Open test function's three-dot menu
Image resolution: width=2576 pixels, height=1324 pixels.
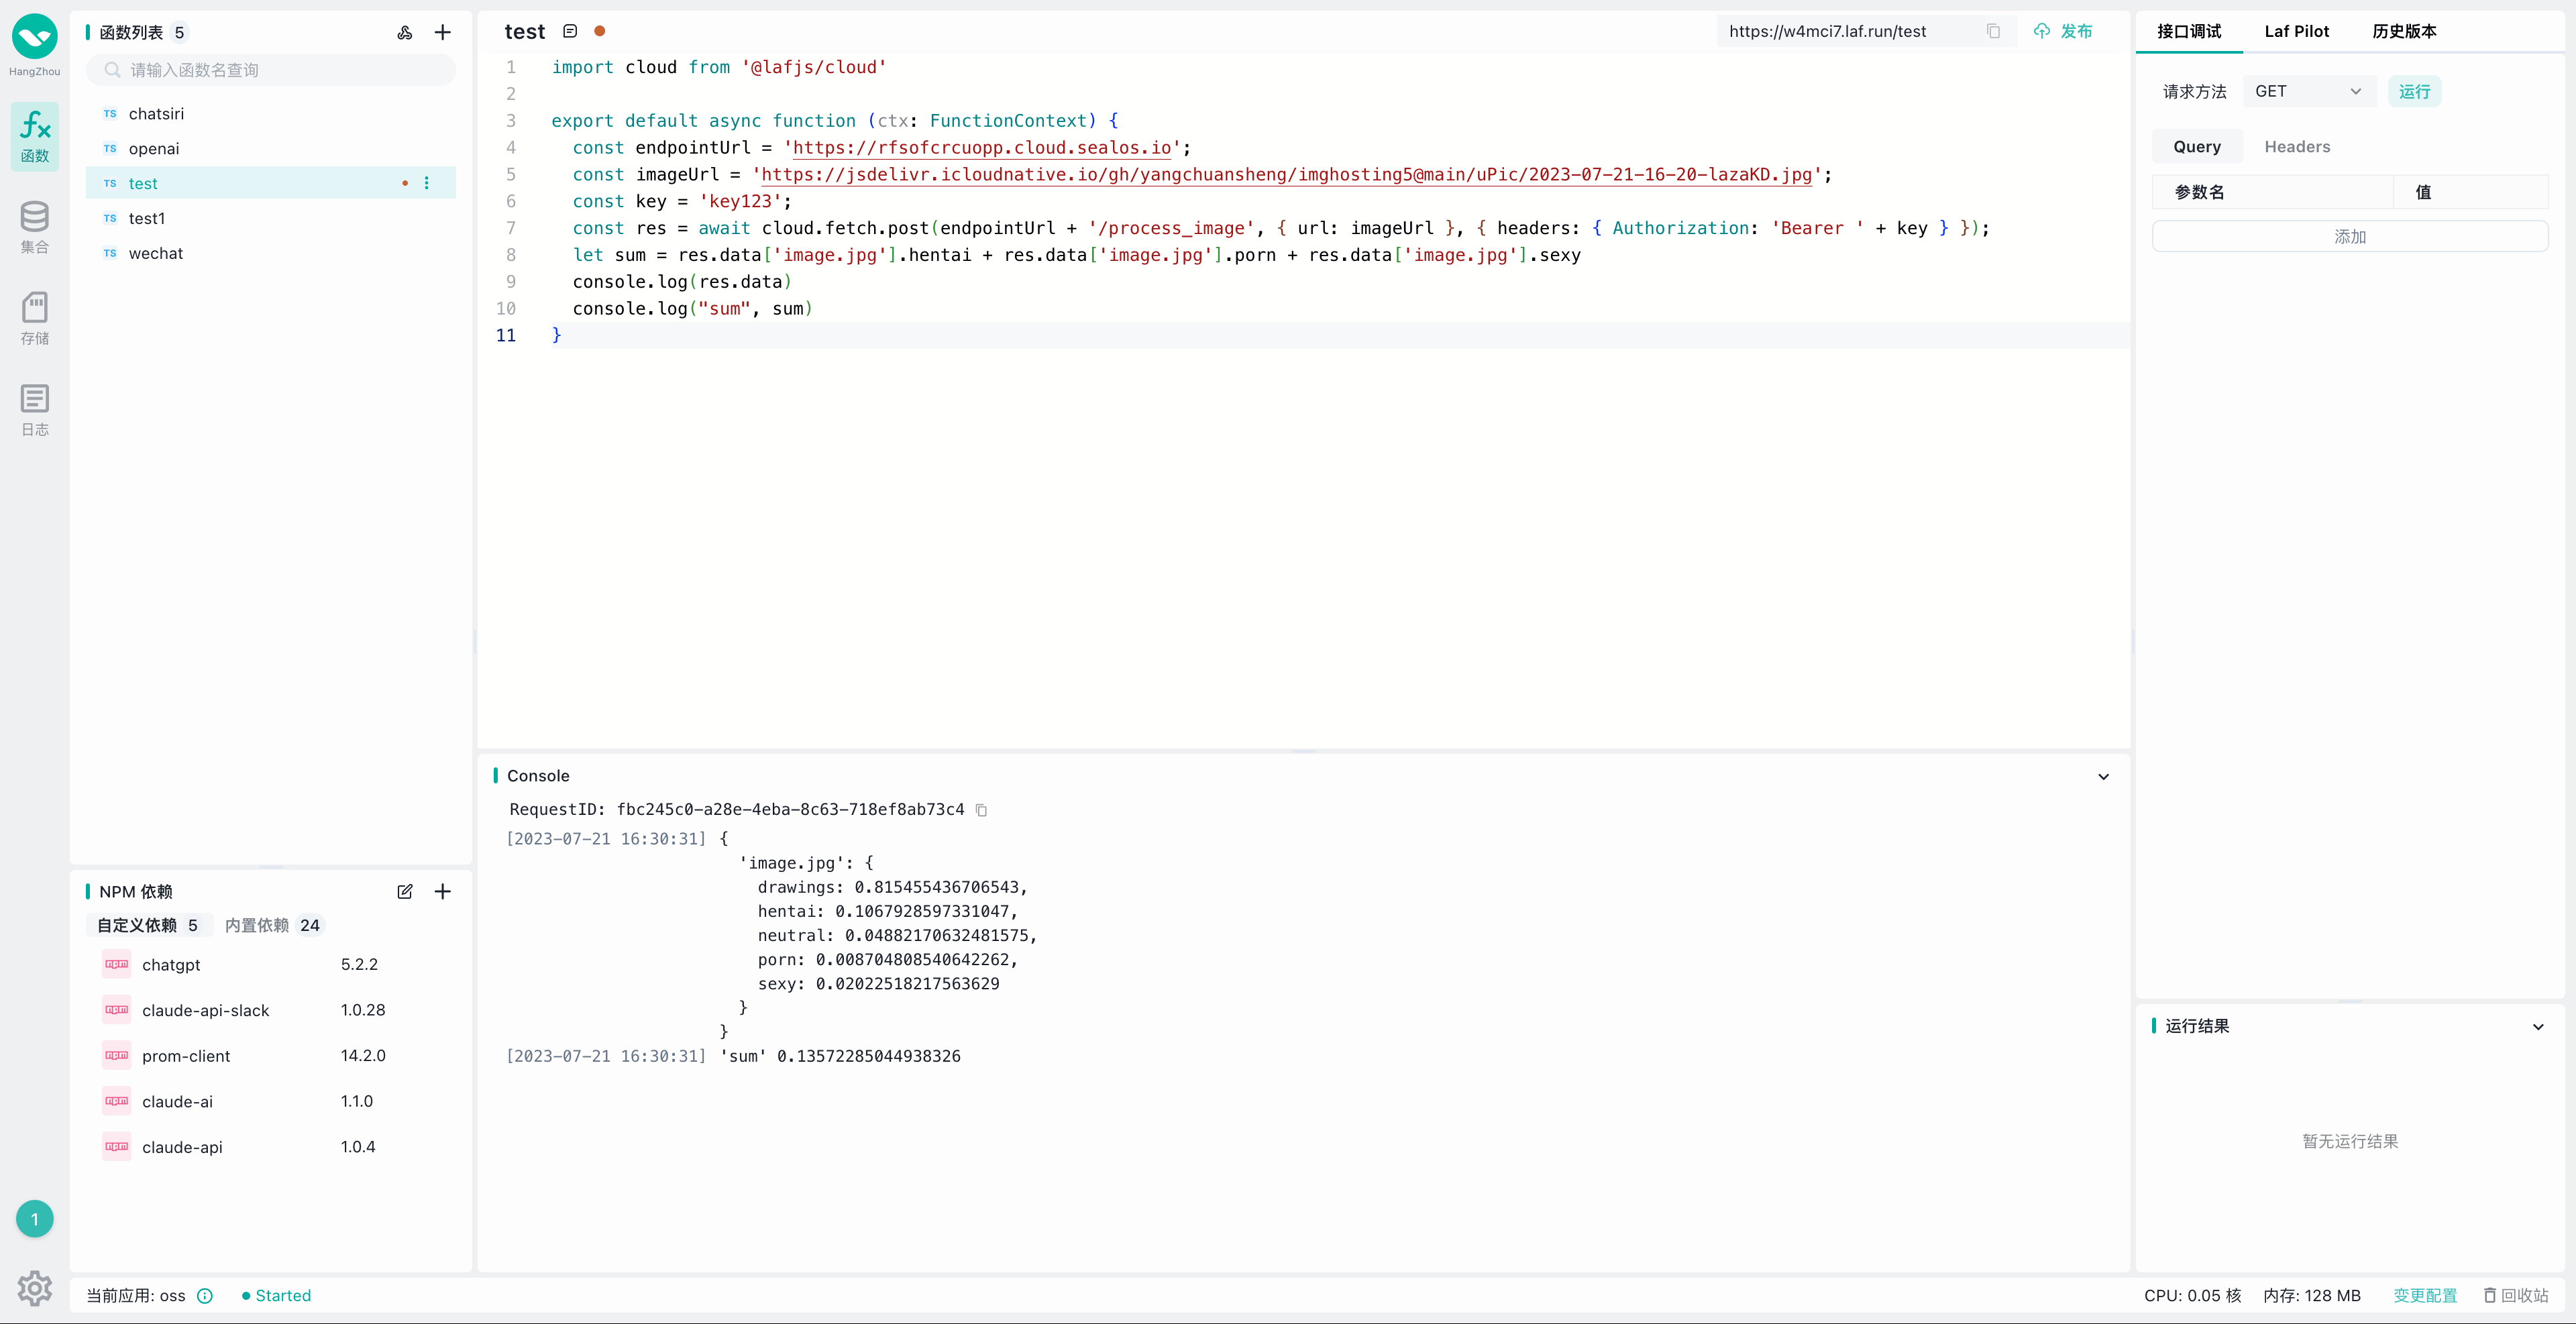427,183
